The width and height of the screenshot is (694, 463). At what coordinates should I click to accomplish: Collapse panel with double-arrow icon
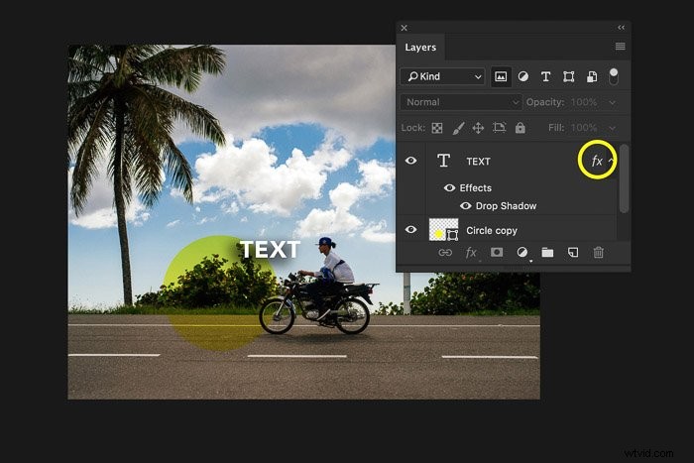621,28
